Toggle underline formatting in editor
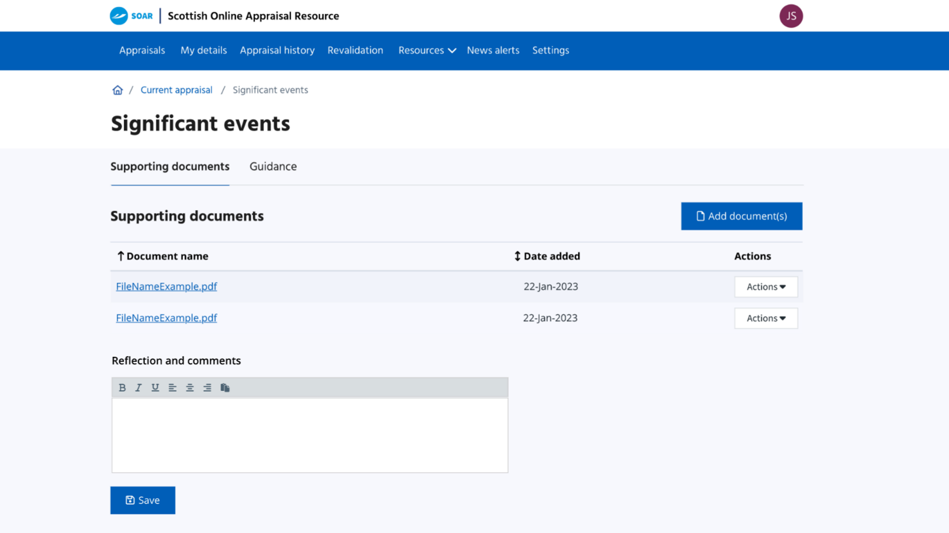The image size is (949, 533). (155, 387)
